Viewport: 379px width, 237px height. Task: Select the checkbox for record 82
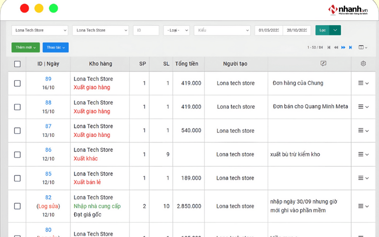(x=17, y=206)
